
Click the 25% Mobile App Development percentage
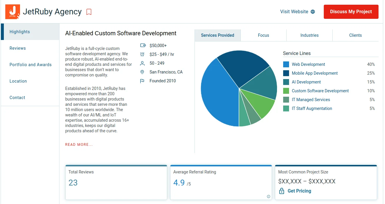click(371, 73)
